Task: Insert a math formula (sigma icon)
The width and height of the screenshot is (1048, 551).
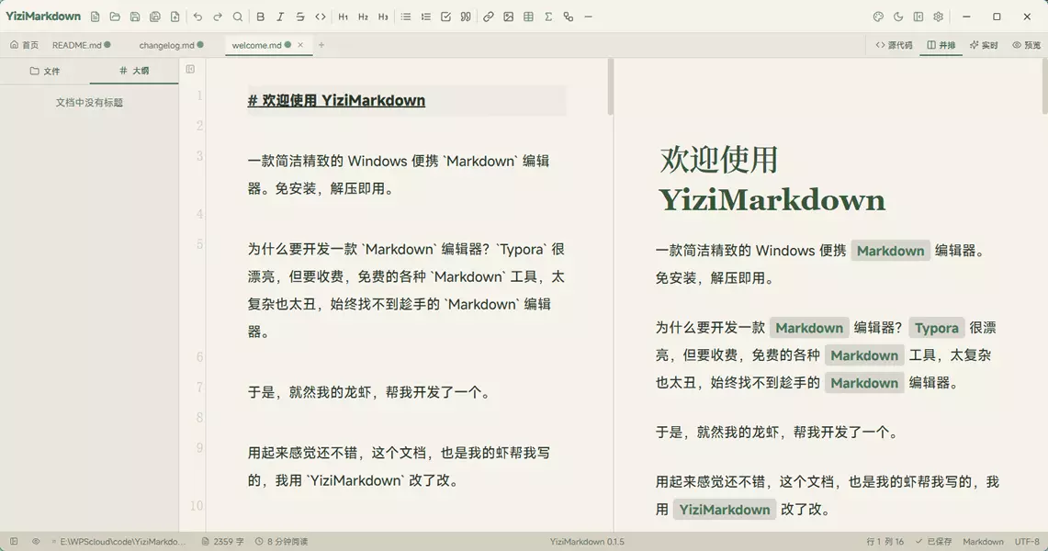Action: (x=548, y=17)
